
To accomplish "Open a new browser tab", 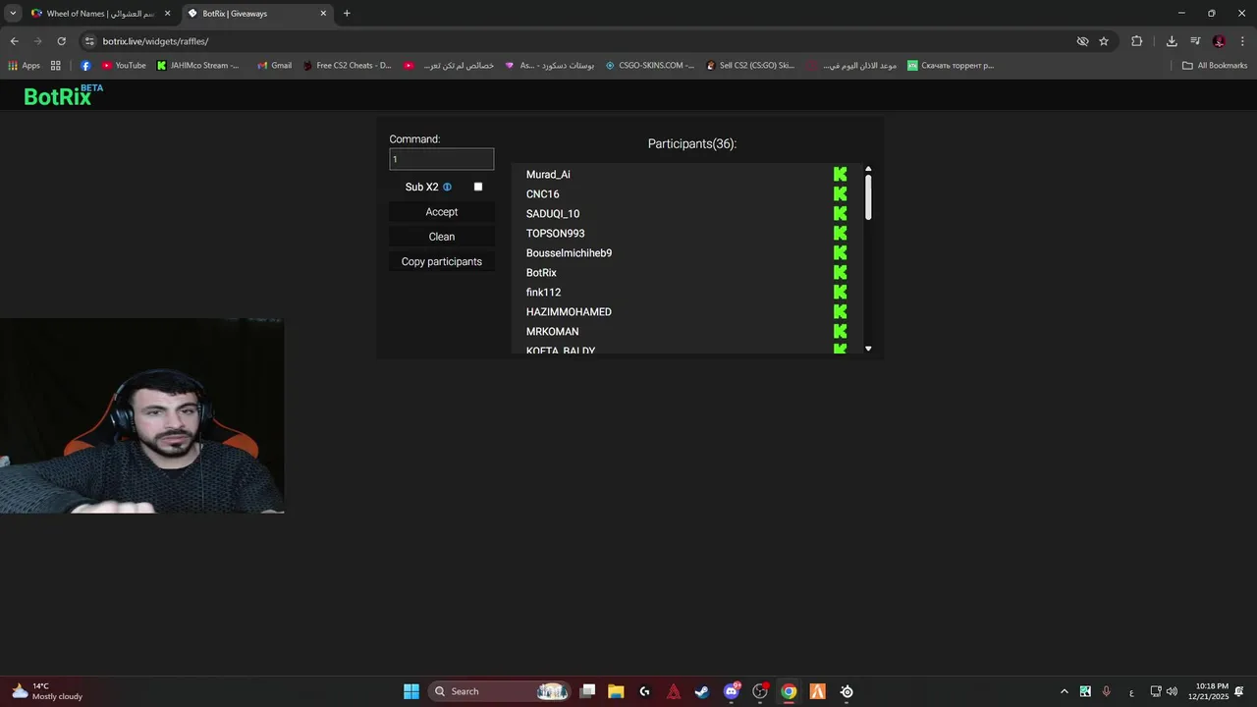I will click(x=347, y=14).
